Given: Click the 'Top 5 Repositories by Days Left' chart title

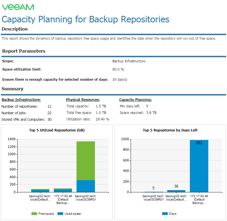Looking at the screenshot, I should pos(170,130).
